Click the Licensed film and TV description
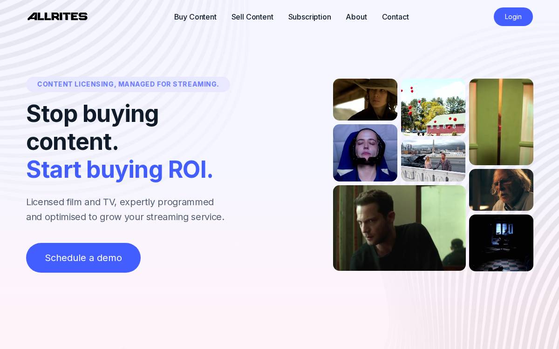Screen dimensions: 559x349 [x=125, y=209]
